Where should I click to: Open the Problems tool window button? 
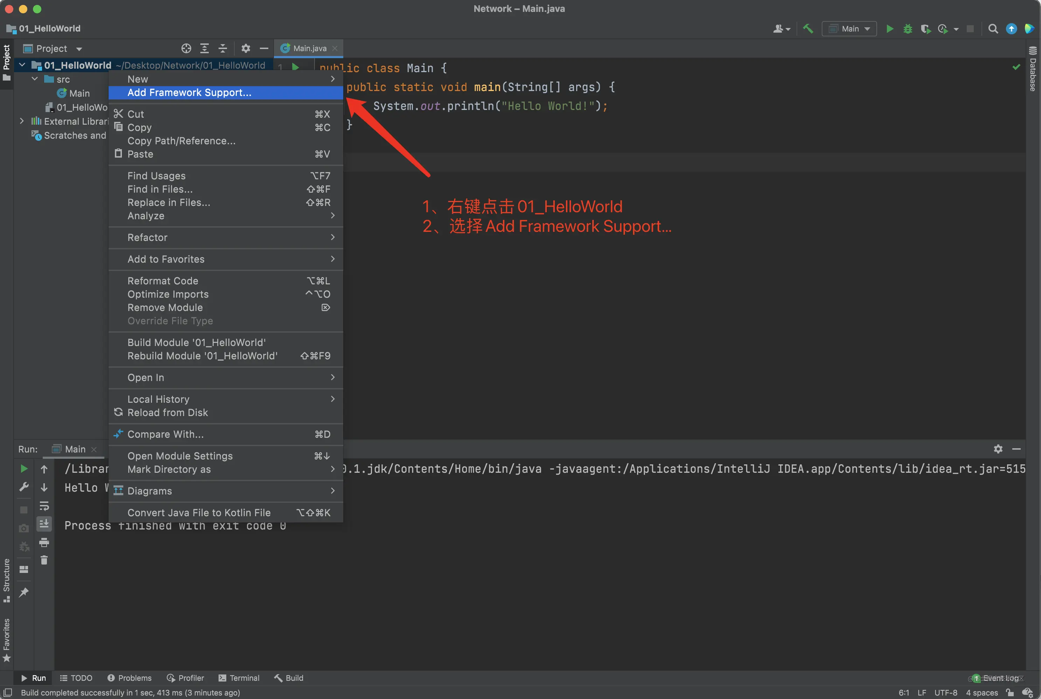(129, 678)
